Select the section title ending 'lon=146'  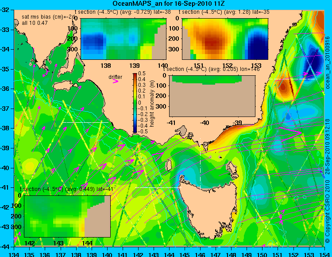(x=211, y=69)
